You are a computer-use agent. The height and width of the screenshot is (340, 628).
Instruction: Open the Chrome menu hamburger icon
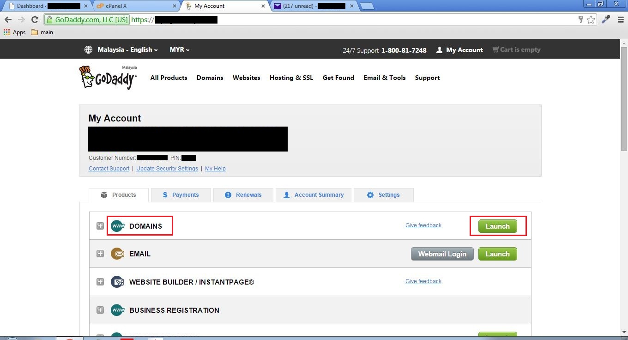[x=620, y=19]
